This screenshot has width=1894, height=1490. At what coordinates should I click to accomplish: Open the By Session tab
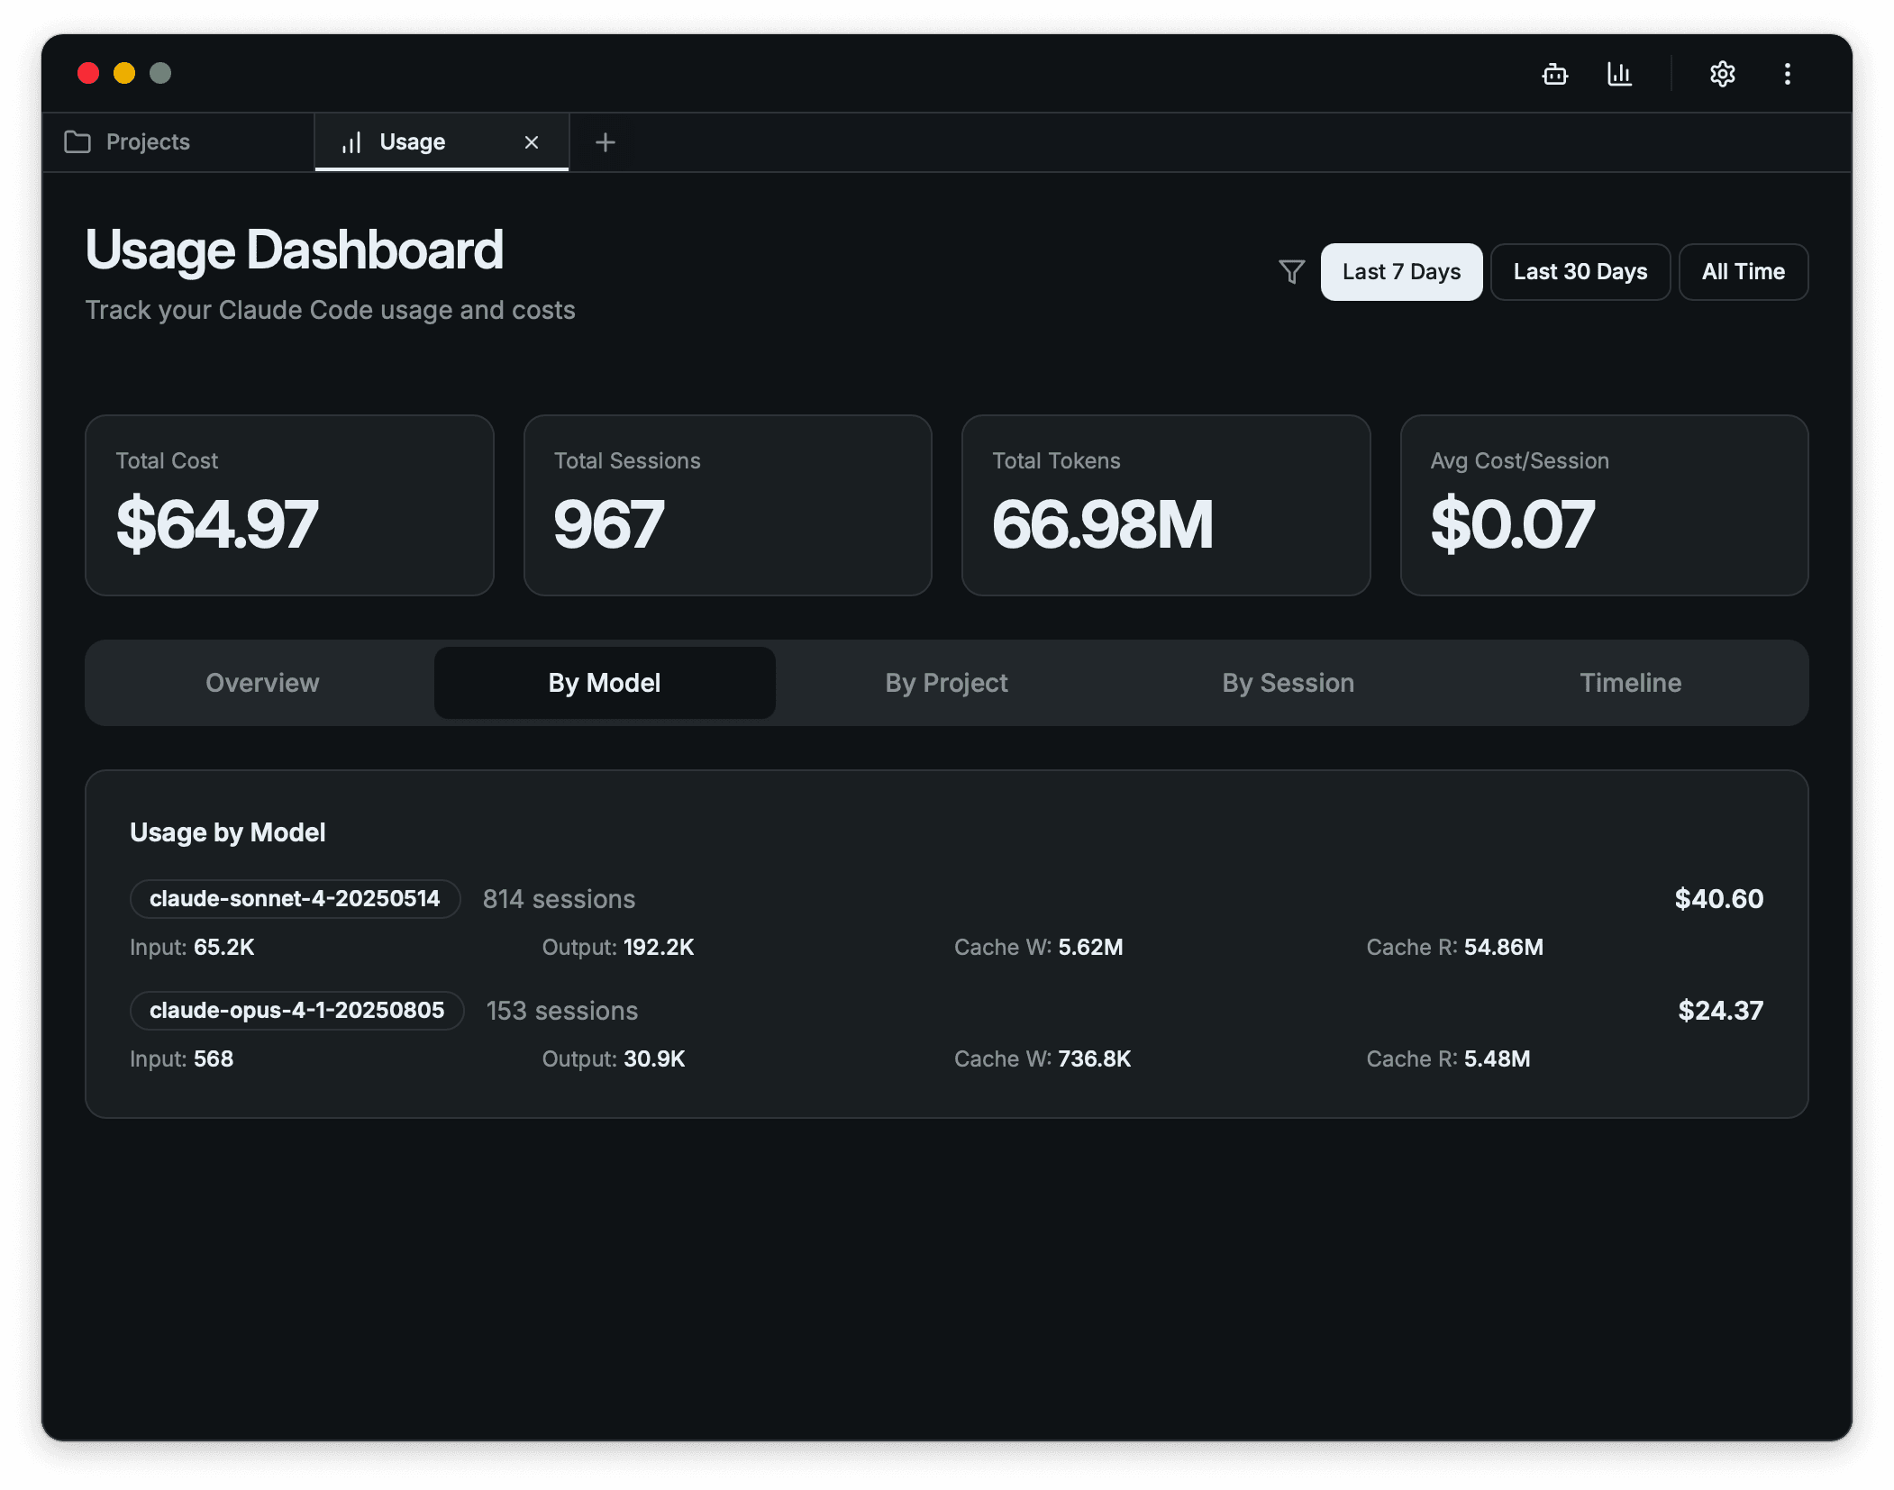tap(1288, 683)
